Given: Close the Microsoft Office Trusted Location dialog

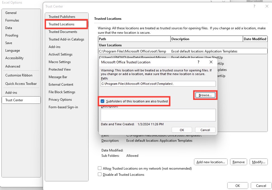Looking at the screenshot, I should 211,62.
